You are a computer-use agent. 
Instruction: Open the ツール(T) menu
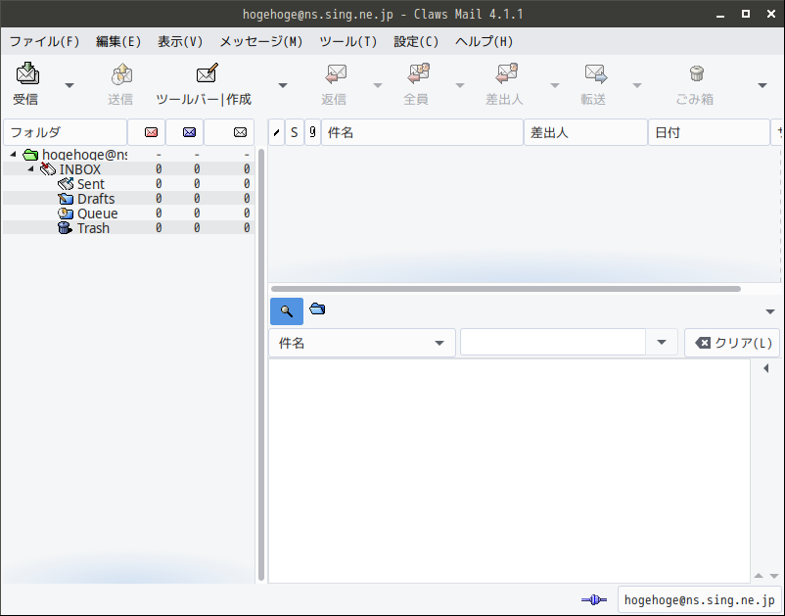(x=347, y=41)
